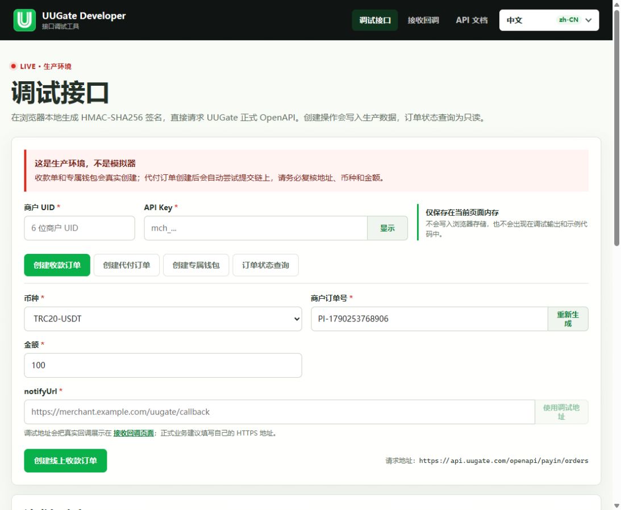Click the 商户订单号 input field
The width and height of the screenshot is (621, 510).
tap(430, 319)
